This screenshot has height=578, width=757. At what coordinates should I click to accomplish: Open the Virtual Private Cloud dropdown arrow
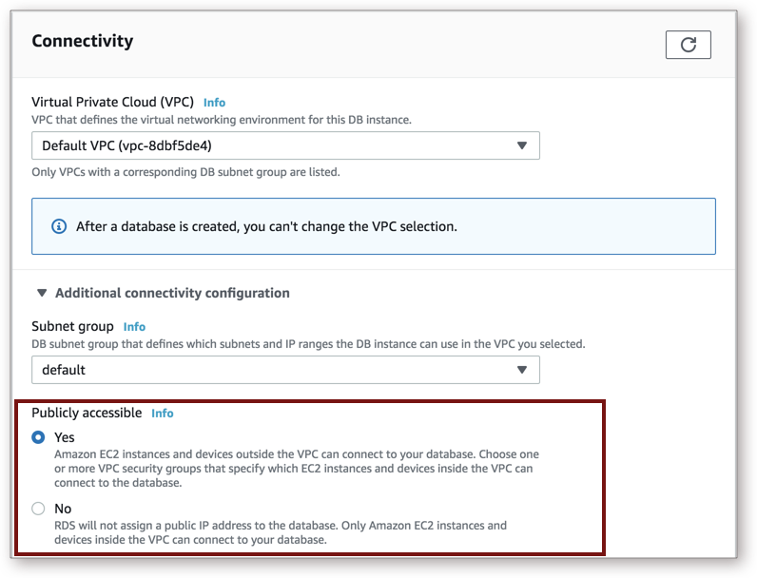point(522,145)
